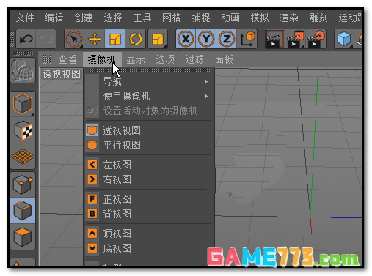Choose 右视图 menu entry
Screen dimensions: 372x276
(x=149, y=179)
